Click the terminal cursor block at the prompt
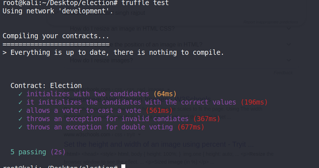Image resolution: width=319 pixels, height=168 pixels. [123, 166]
